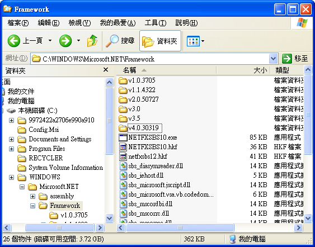This screenshot has width=315, height=247.
Task: Click file list horizontal scrollbar right arrow
Action: coord(298,228)
